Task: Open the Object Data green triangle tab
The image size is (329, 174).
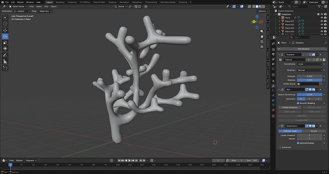Action: pos(273,105)
